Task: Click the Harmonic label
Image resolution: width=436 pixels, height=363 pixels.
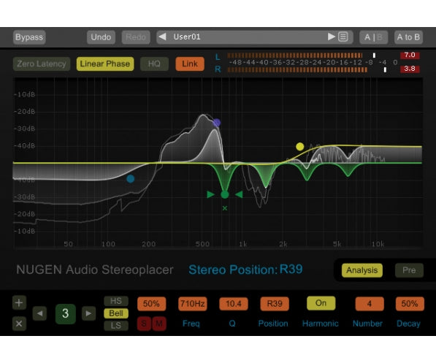Action: click(x=321, y=324)
